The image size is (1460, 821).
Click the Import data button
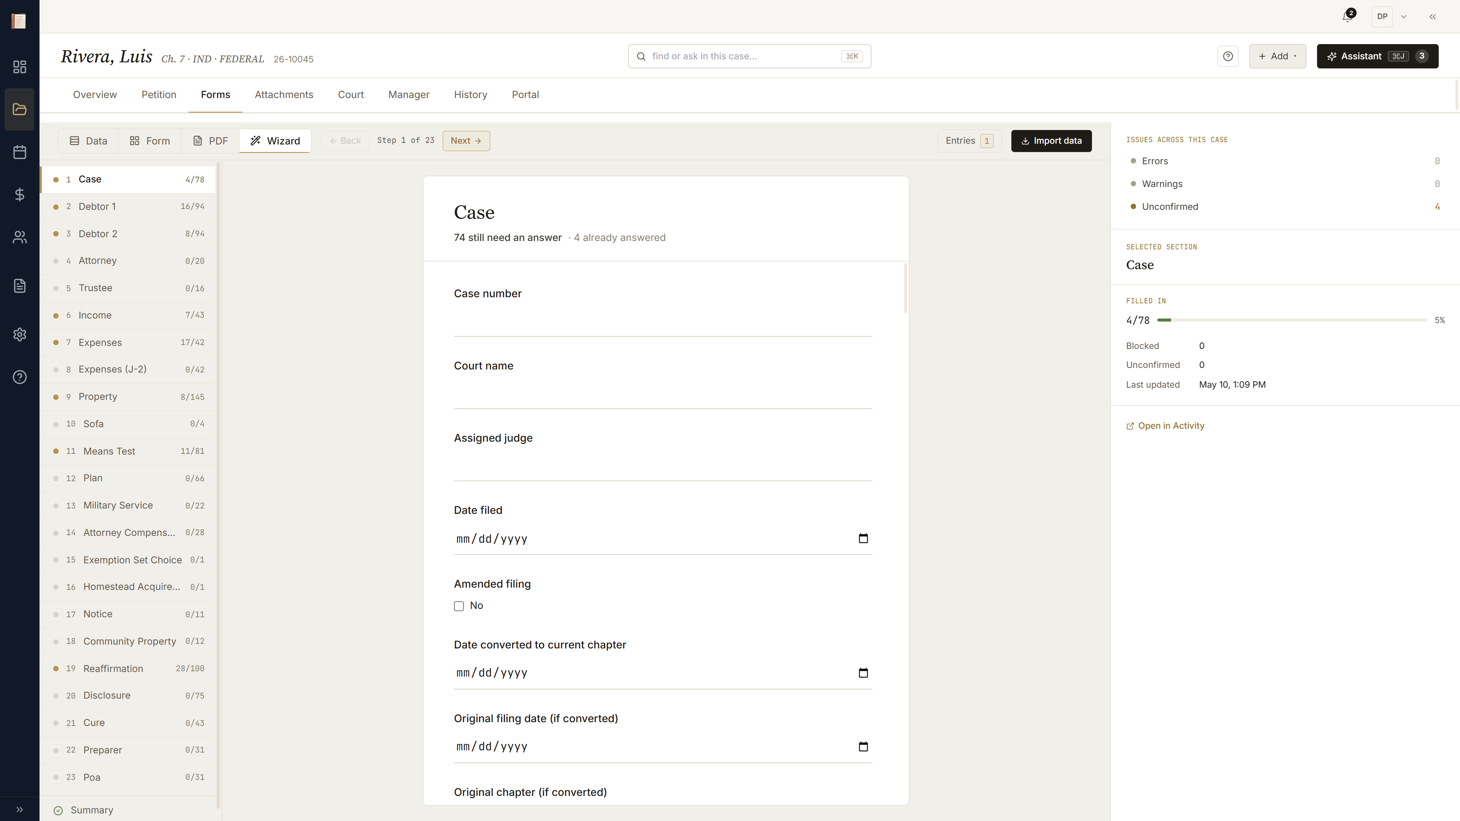coord(1051,141)
